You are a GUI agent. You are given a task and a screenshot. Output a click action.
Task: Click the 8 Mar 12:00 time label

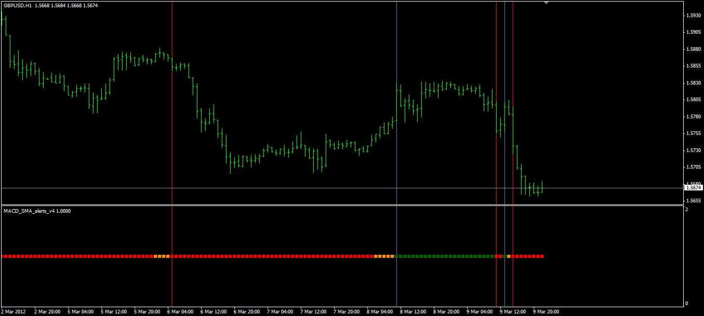(x=413, y=312)
